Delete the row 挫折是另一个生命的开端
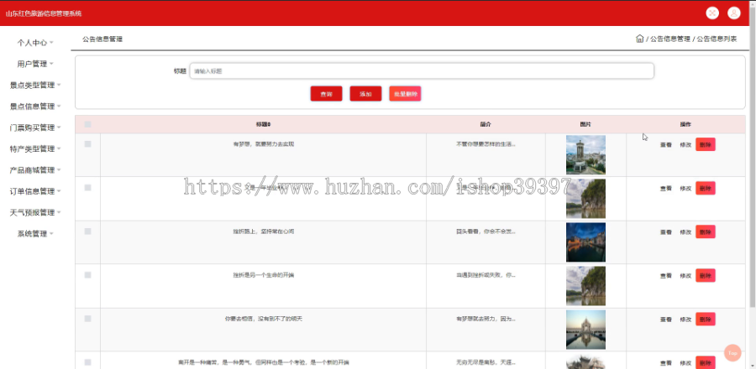This screenshot has width=756, height=369. 706,276
